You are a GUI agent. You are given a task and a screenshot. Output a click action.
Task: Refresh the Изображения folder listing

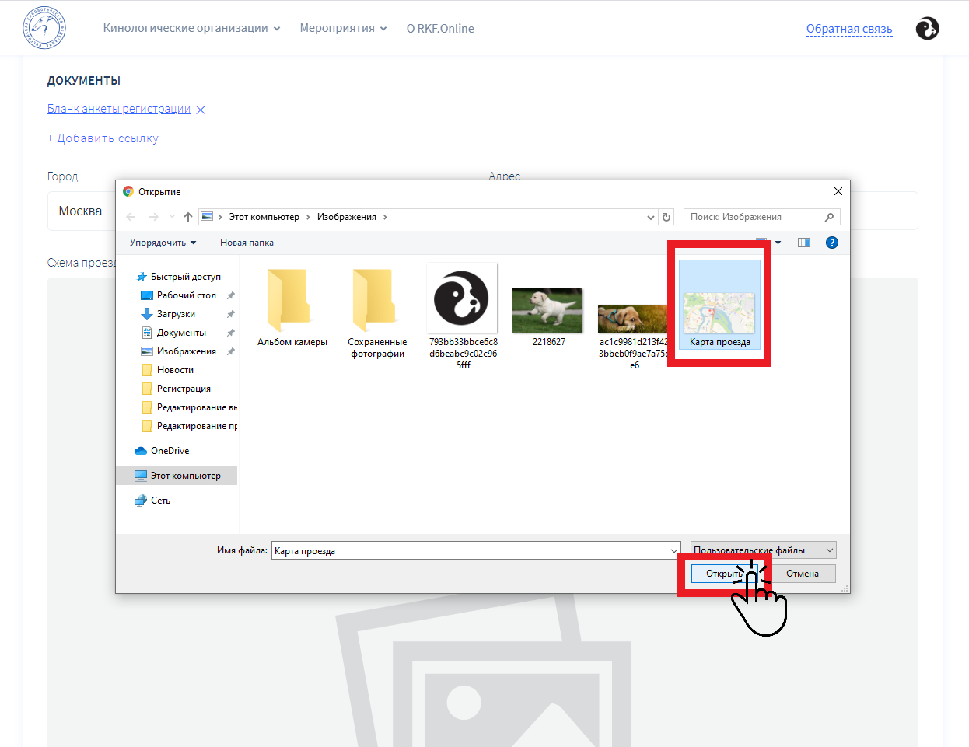pyautogui.click(x=666, y=217)
